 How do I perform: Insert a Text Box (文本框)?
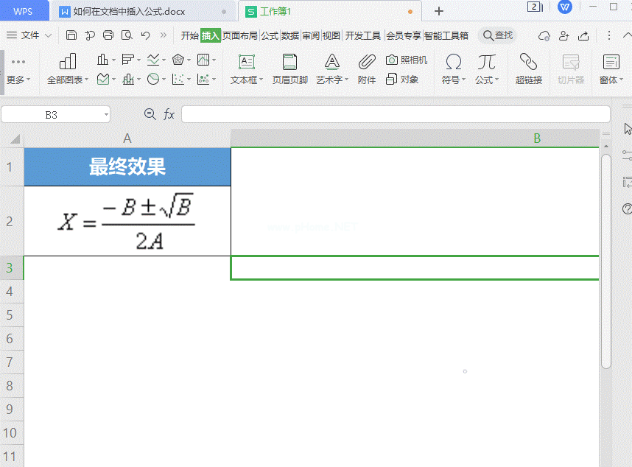pyautogui.click(x=246, y=69)
